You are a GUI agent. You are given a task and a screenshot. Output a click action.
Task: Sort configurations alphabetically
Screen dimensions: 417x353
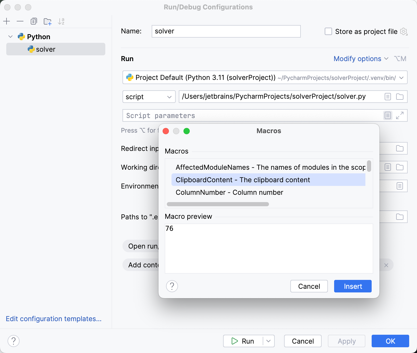coord(62,21)
